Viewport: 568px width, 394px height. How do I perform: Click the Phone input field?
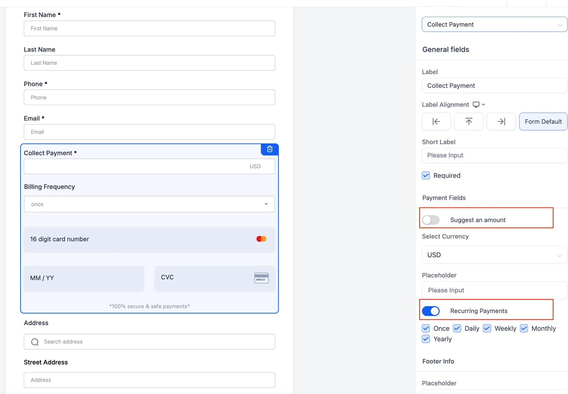pyautogui.click(x=149, y=97)
